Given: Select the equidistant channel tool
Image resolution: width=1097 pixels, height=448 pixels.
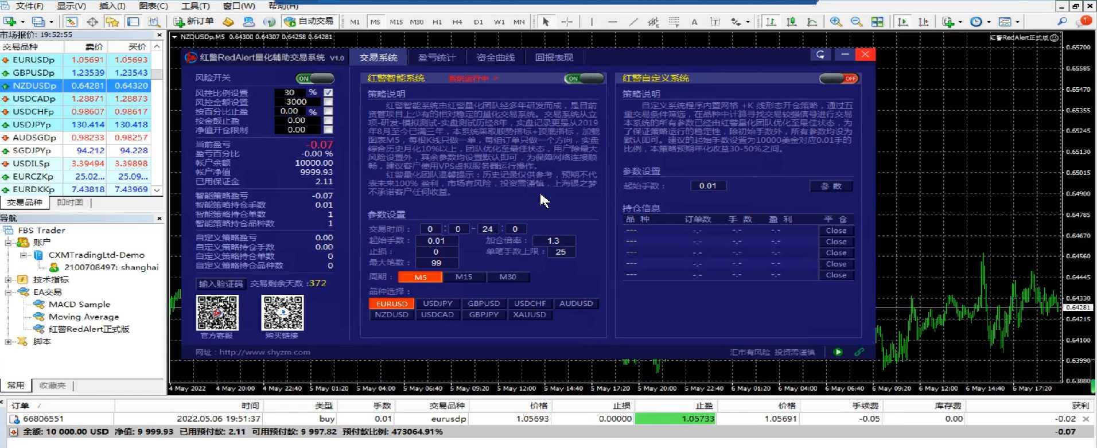Looking at the screenshot, I should tap(653, 22).
